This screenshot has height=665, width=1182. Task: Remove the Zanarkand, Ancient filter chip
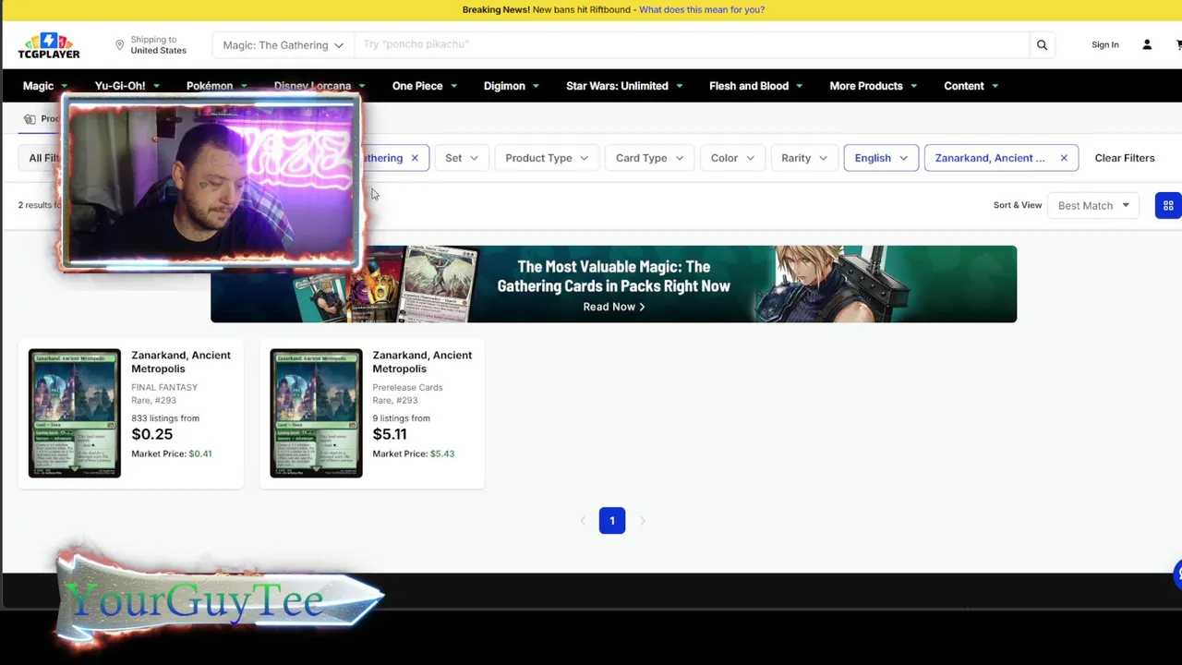click(1064, 158)
